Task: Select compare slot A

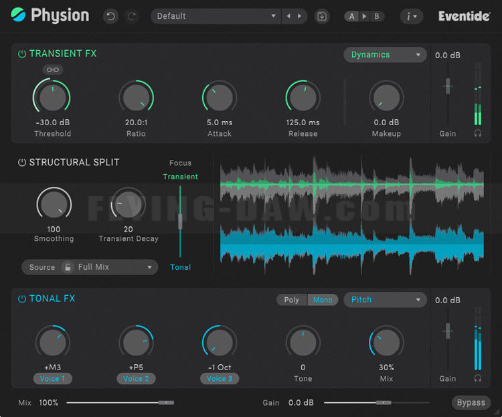Action: click(x=352, y=16)
